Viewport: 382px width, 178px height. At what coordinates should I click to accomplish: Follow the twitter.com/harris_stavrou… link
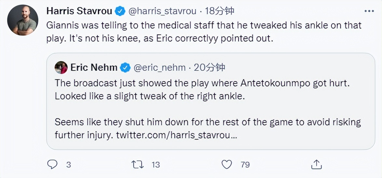(x=177, y=135)
